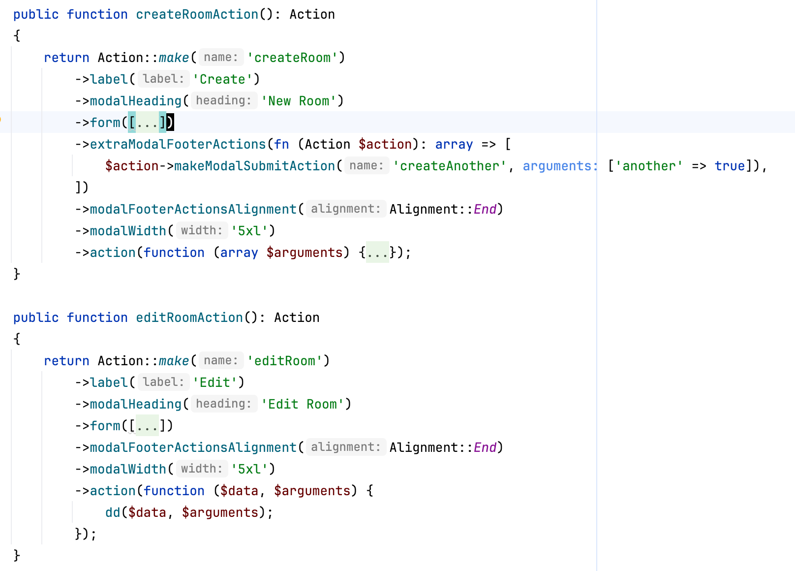Expand the folded form array in createRoomAction
This screenshot has height=571, width=795.
(147, 123)
